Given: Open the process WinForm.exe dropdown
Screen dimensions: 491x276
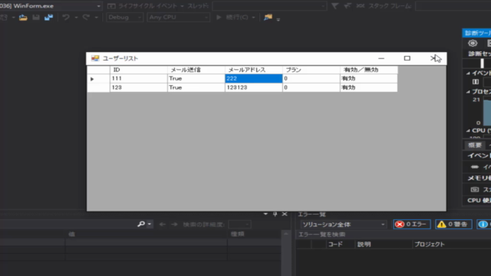Looking at the screenshot, I should [x=98, y=6].
